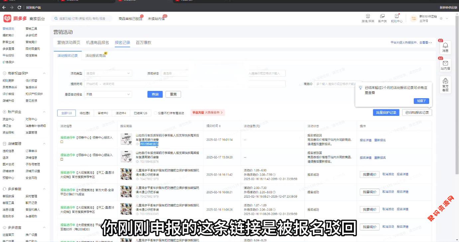Click the blue 查询 button
459x242 pixels.
pos(155,94)
